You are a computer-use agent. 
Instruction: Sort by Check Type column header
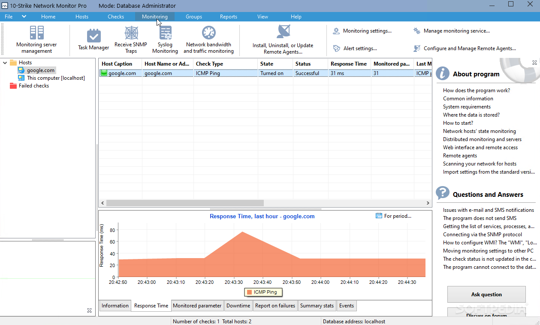click(x=226, y=64)
